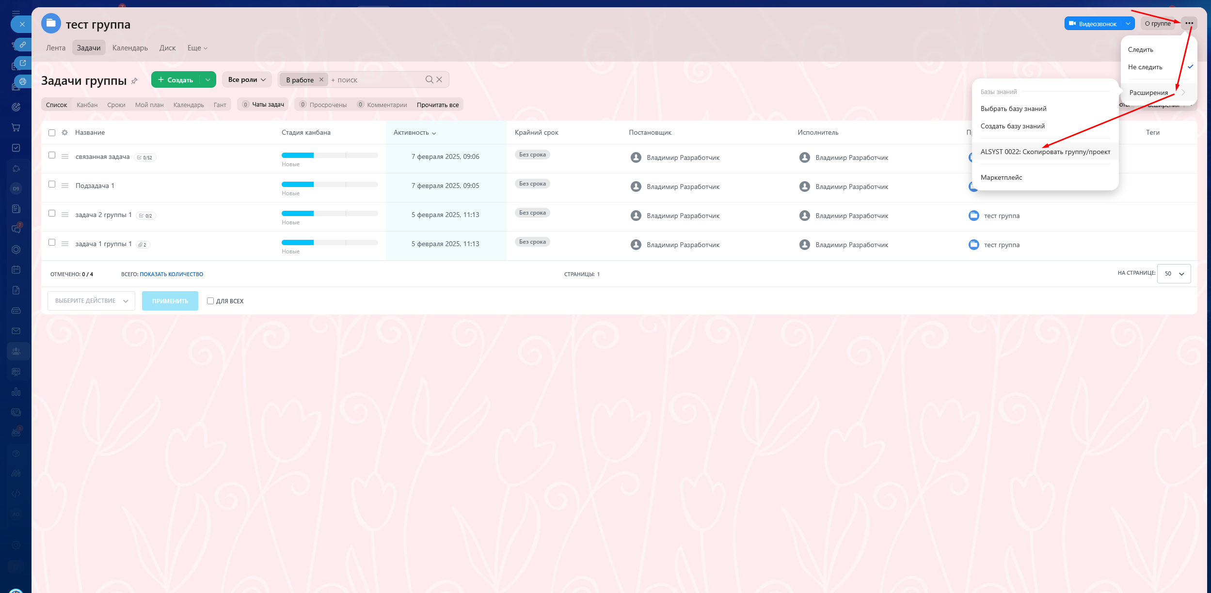Remove the 'В работе' filter chip
The height and width of the screenshot is (593, 1211).
[x=321, y=79]
